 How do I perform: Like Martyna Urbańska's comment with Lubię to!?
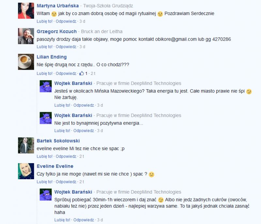coord(44,21)
